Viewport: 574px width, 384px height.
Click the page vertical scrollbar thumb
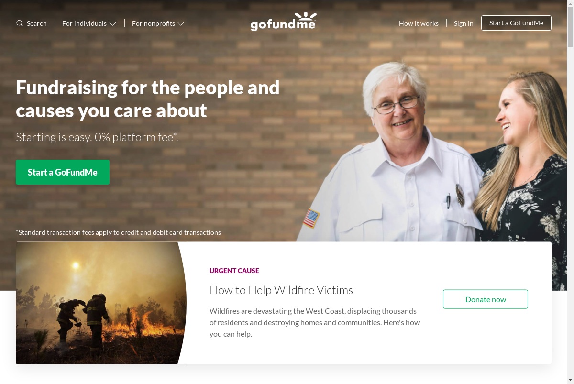point(570,27)
